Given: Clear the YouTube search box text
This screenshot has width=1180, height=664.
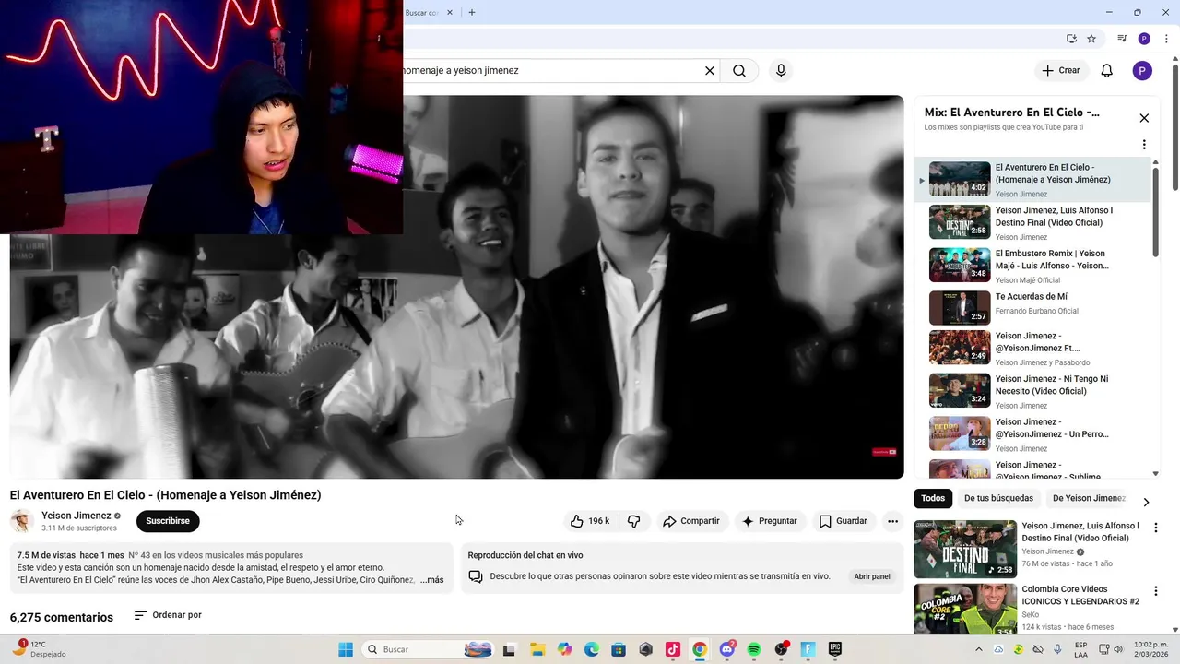Looking at the screenshot, I should click(x=710, y=70).
